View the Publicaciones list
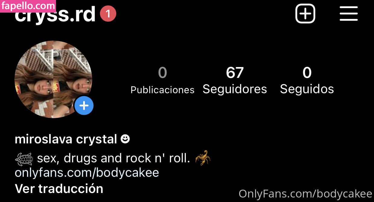 [163, 81]
